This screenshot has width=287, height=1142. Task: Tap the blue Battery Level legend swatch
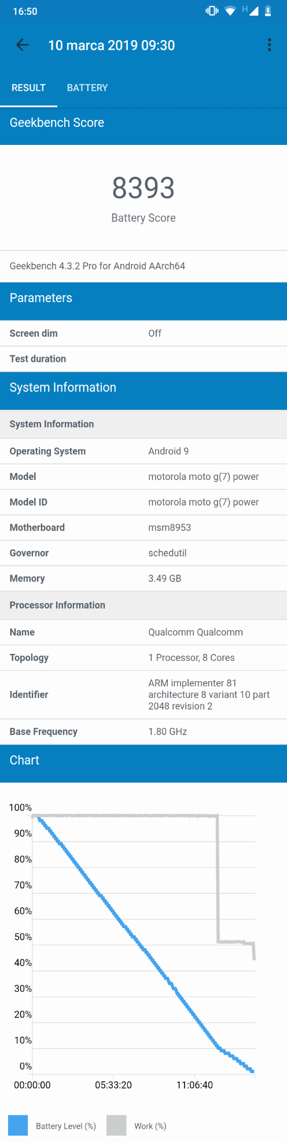(18, 1126)
